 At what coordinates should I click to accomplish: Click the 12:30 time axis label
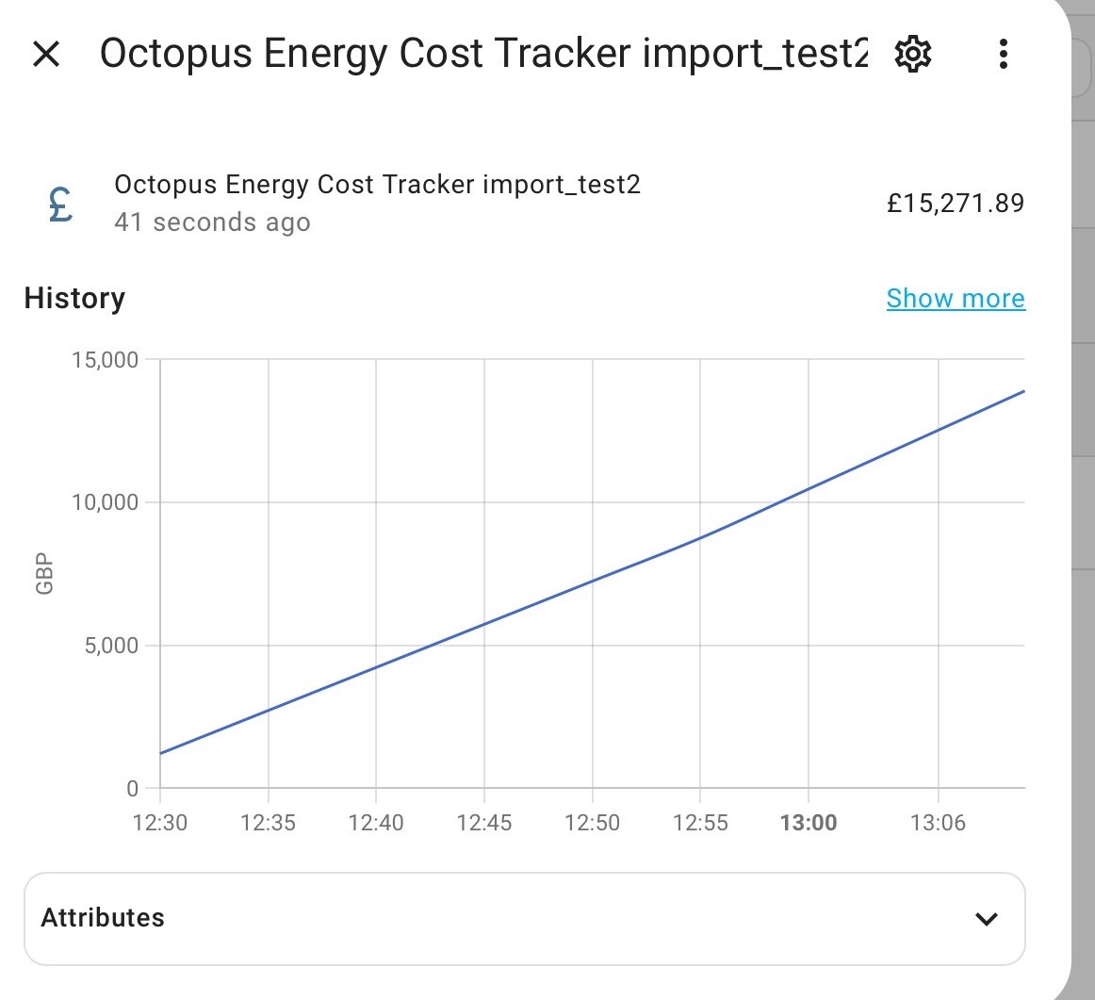coord(160,823)
